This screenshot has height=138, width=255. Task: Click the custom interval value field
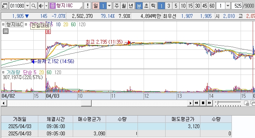(221, 6)
